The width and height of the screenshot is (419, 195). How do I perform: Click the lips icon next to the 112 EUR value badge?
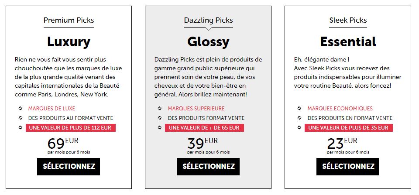pos(21,127)
